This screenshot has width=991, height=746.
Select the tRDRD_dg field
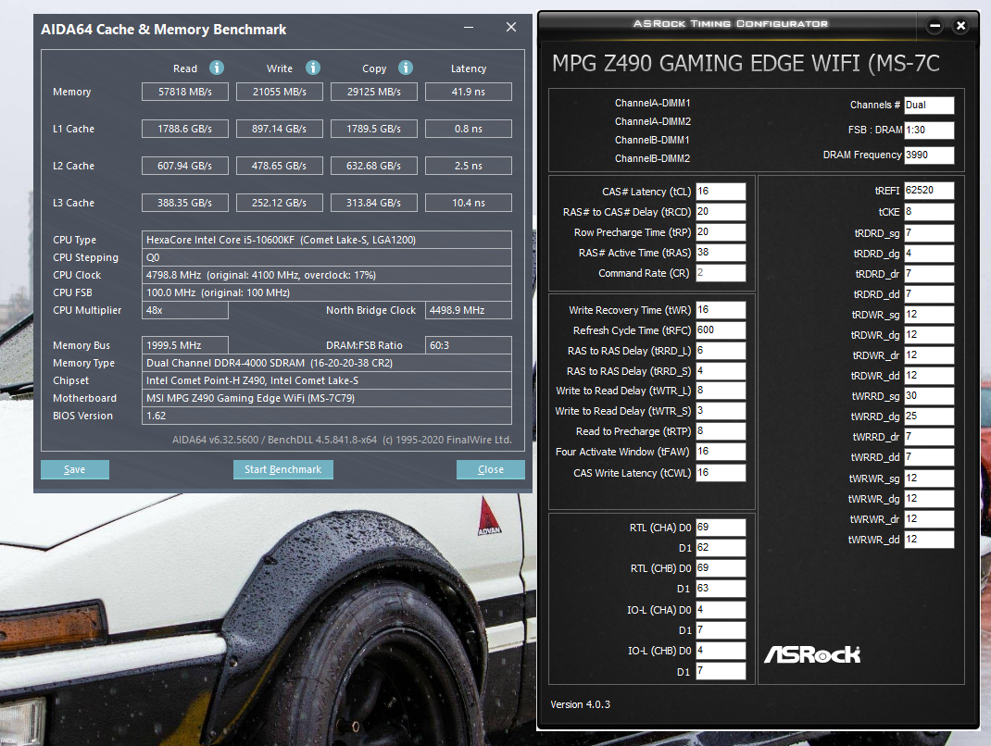929,254
